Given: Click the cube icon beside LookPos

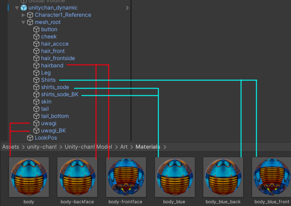Looking at the screenshot, I should pyautogui.click(x=30, y=138).
